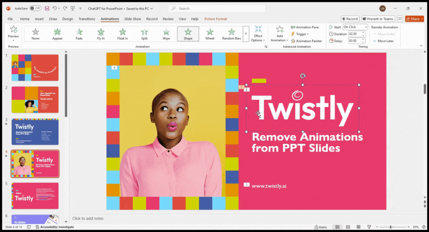Switch to the Draw tab
The height and width of the screenshot is (232, 429).
tap(53, 19)
